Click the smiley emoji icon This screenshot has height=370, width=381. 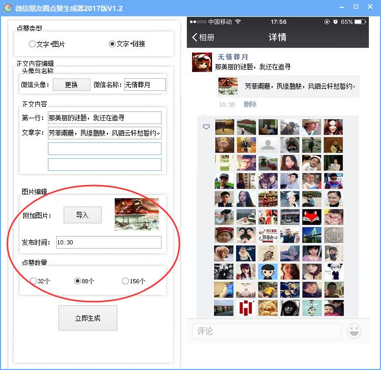355,331
